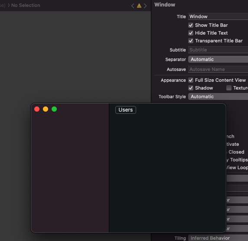The width and height of the screenshot is (248, 241).
Task: Go to next issue with right chevron
Action: coord(145,6)
